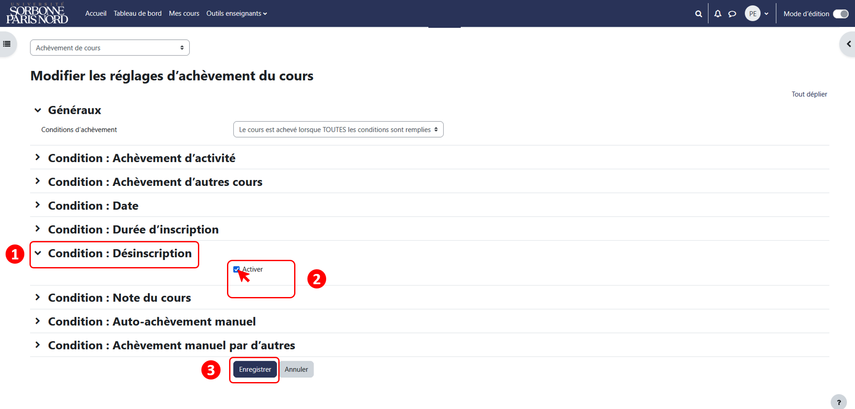Go to Tableau de bord
Viewport: 855px width, 409px height.
[x=138, y=14]
